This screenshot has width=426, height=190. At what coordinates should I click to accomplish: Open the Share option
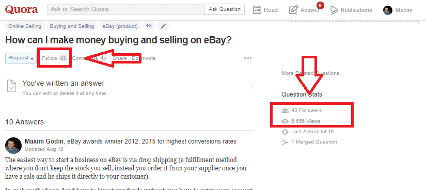(x=120, y=58)
